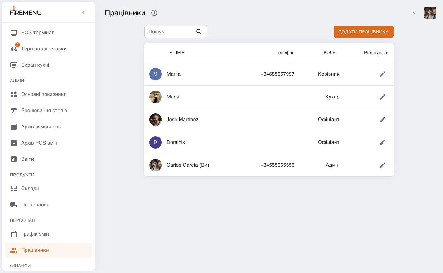This screenshot has height=273, width=443.
Task: Open the Dominik row pencil editor
Action: [383, 142]
